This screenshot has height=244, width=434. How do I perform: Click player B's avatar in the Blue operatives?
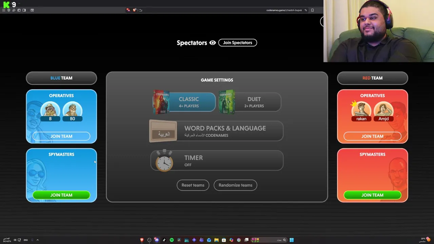click(x=50, y=110)
